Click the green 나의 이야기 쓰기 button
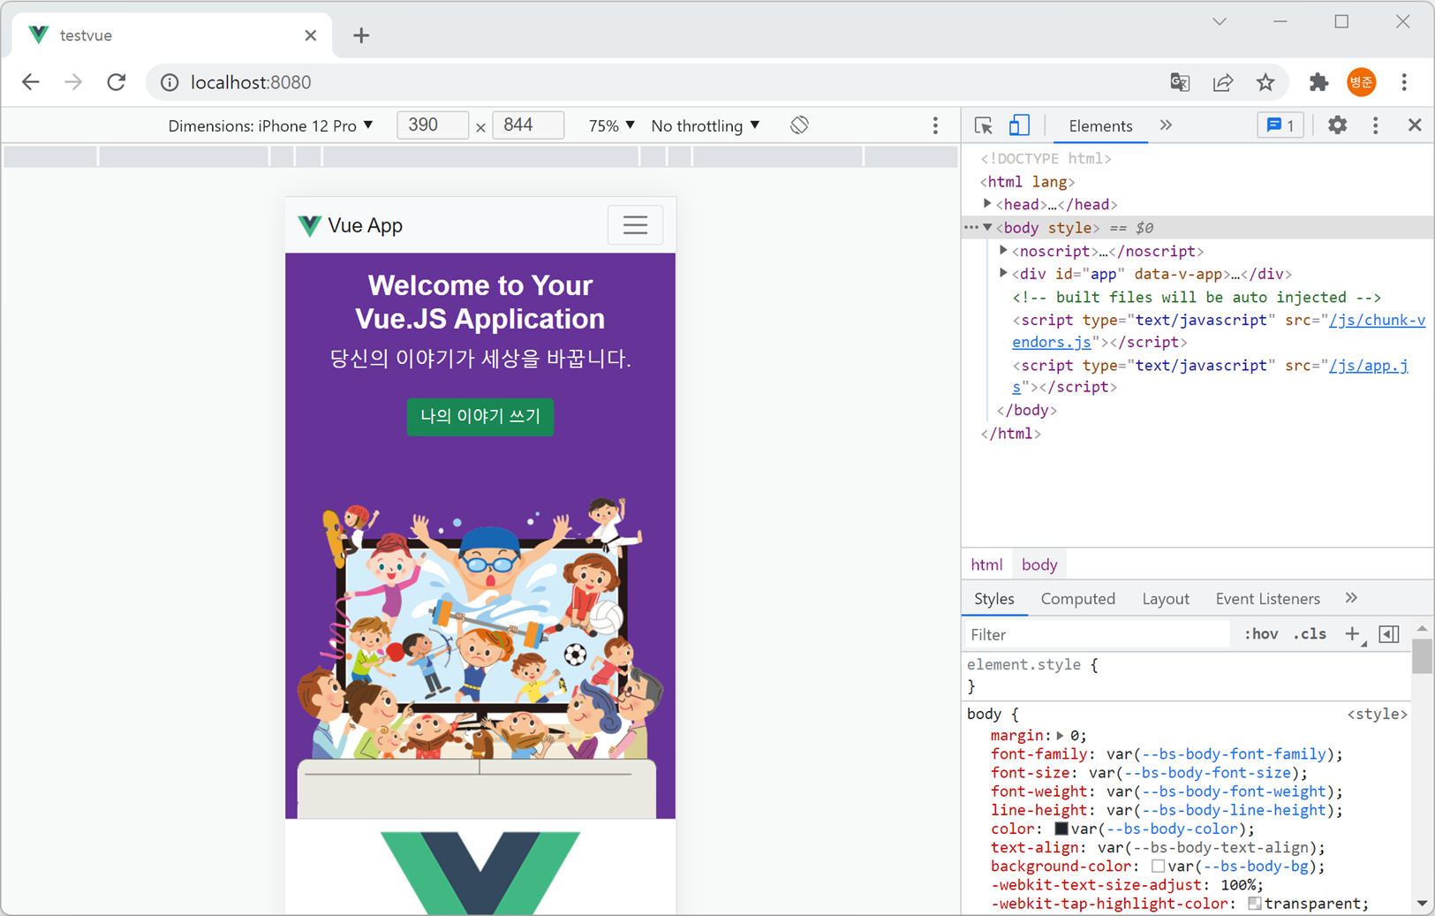The width and height of the screenshot is (1435, 916). click(x=480, y=416)
